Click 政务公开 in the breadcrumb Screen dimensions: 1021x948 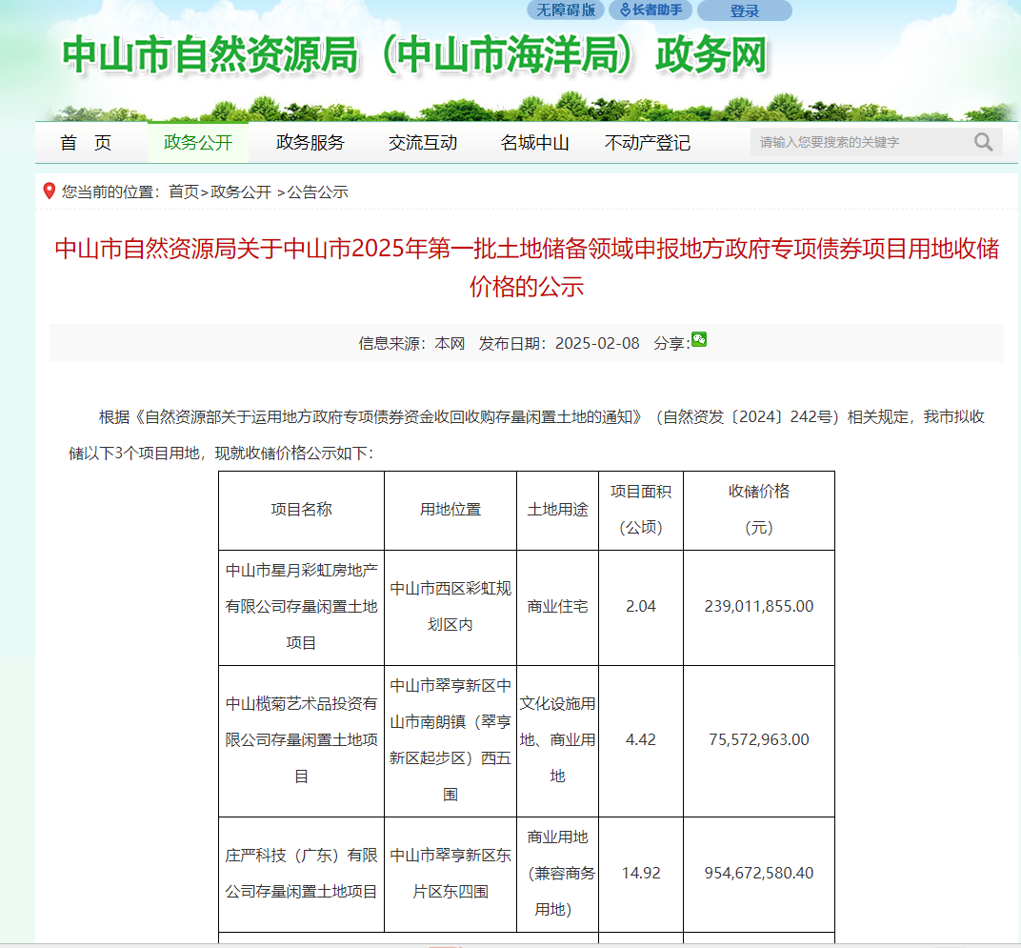point(241,192)
